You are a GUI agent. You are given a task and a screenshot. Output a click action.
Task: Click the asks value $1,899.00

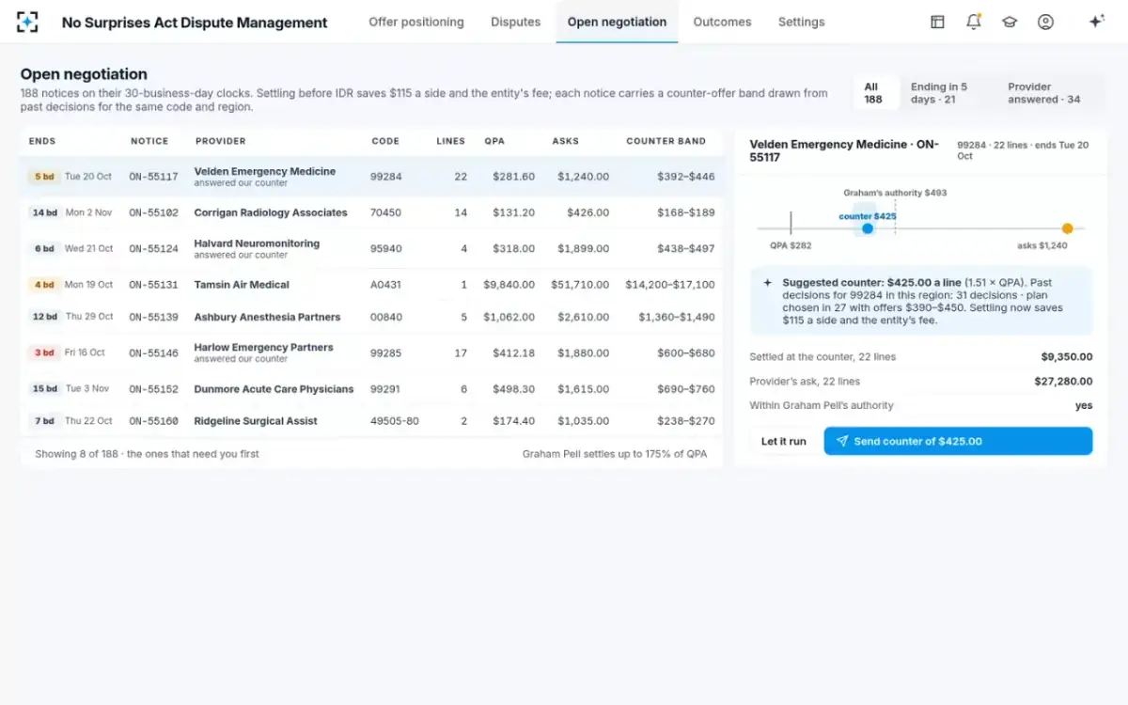click(583, 249)
